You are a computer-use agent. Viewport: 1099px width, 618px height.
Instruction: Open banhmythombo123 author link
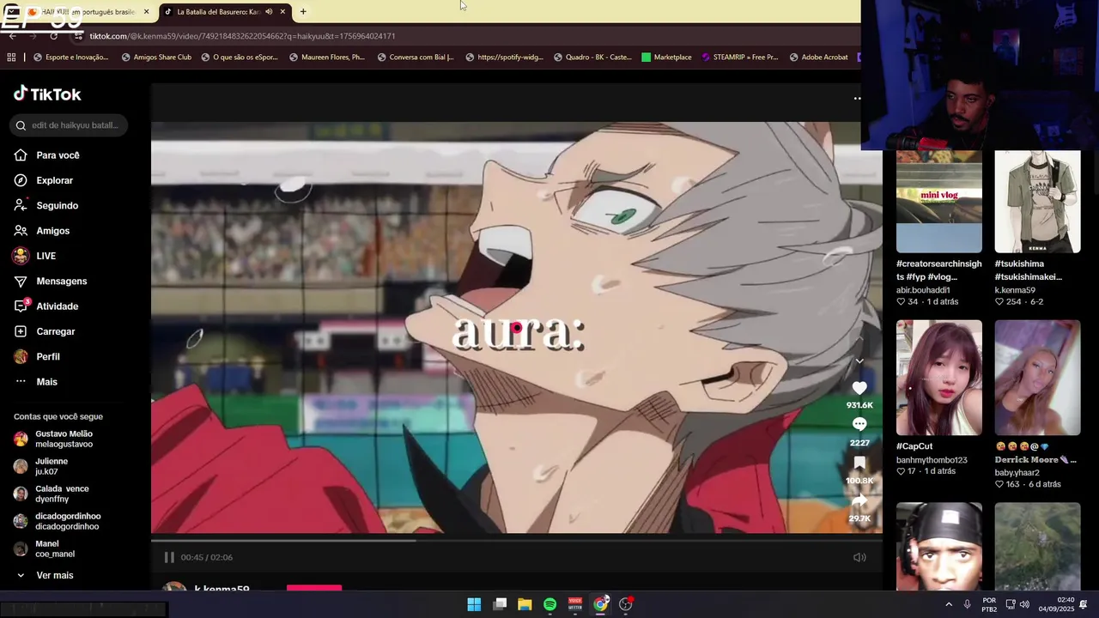click(932, 460)
